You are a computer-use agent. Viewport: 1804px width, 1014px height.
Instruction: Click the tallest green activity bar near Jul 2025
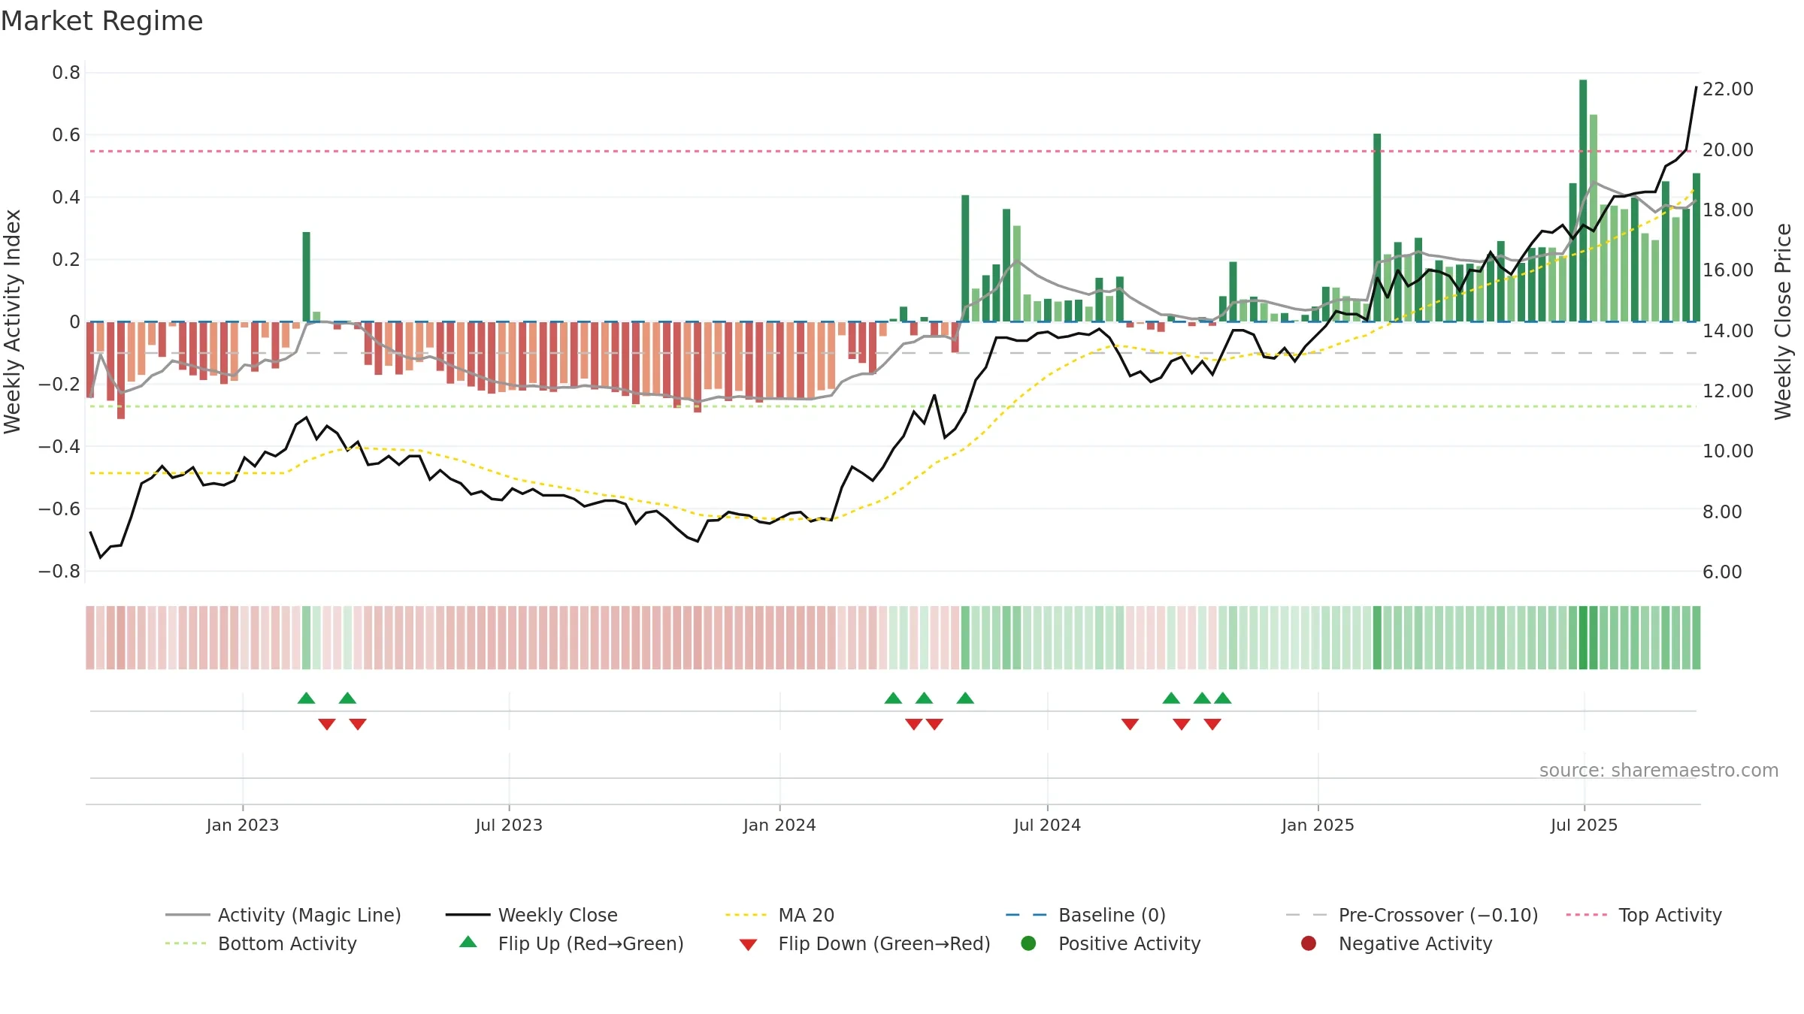(1583, 201)
